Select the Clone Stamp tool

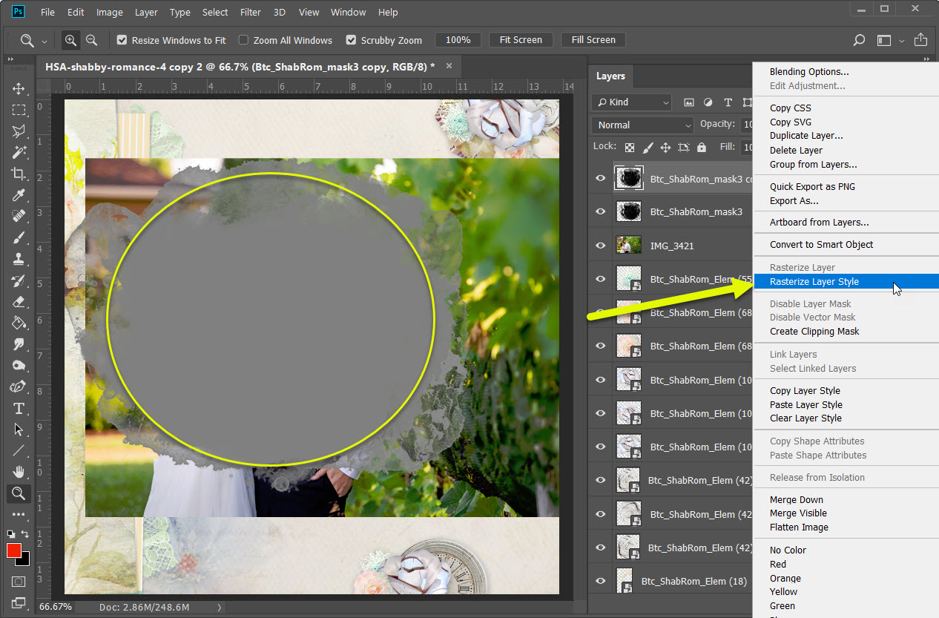(19, 259)
